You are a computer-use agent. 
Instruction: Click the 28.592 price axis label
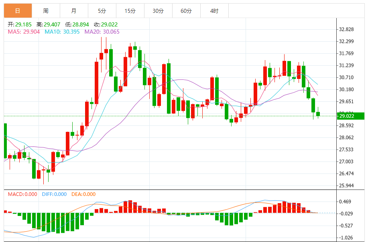(x=346, y=125)
